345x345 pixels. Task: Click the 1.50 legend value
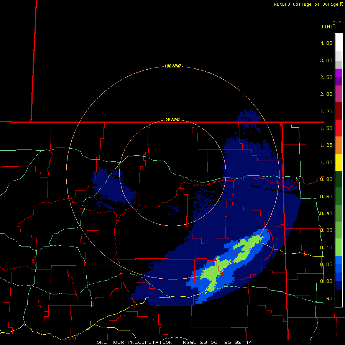point(326,128)
